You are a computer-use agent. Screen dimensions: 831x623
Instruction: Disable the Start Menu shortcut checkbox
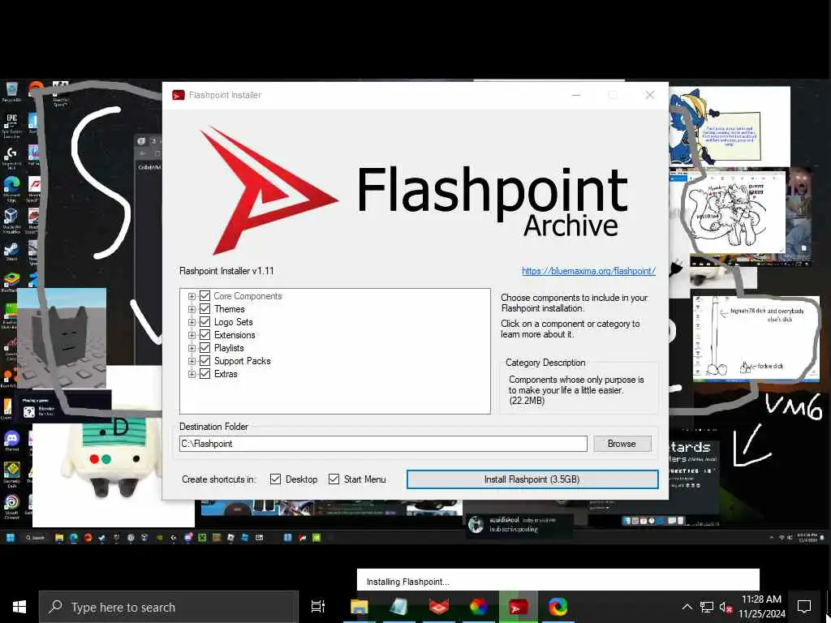point(334,479)
